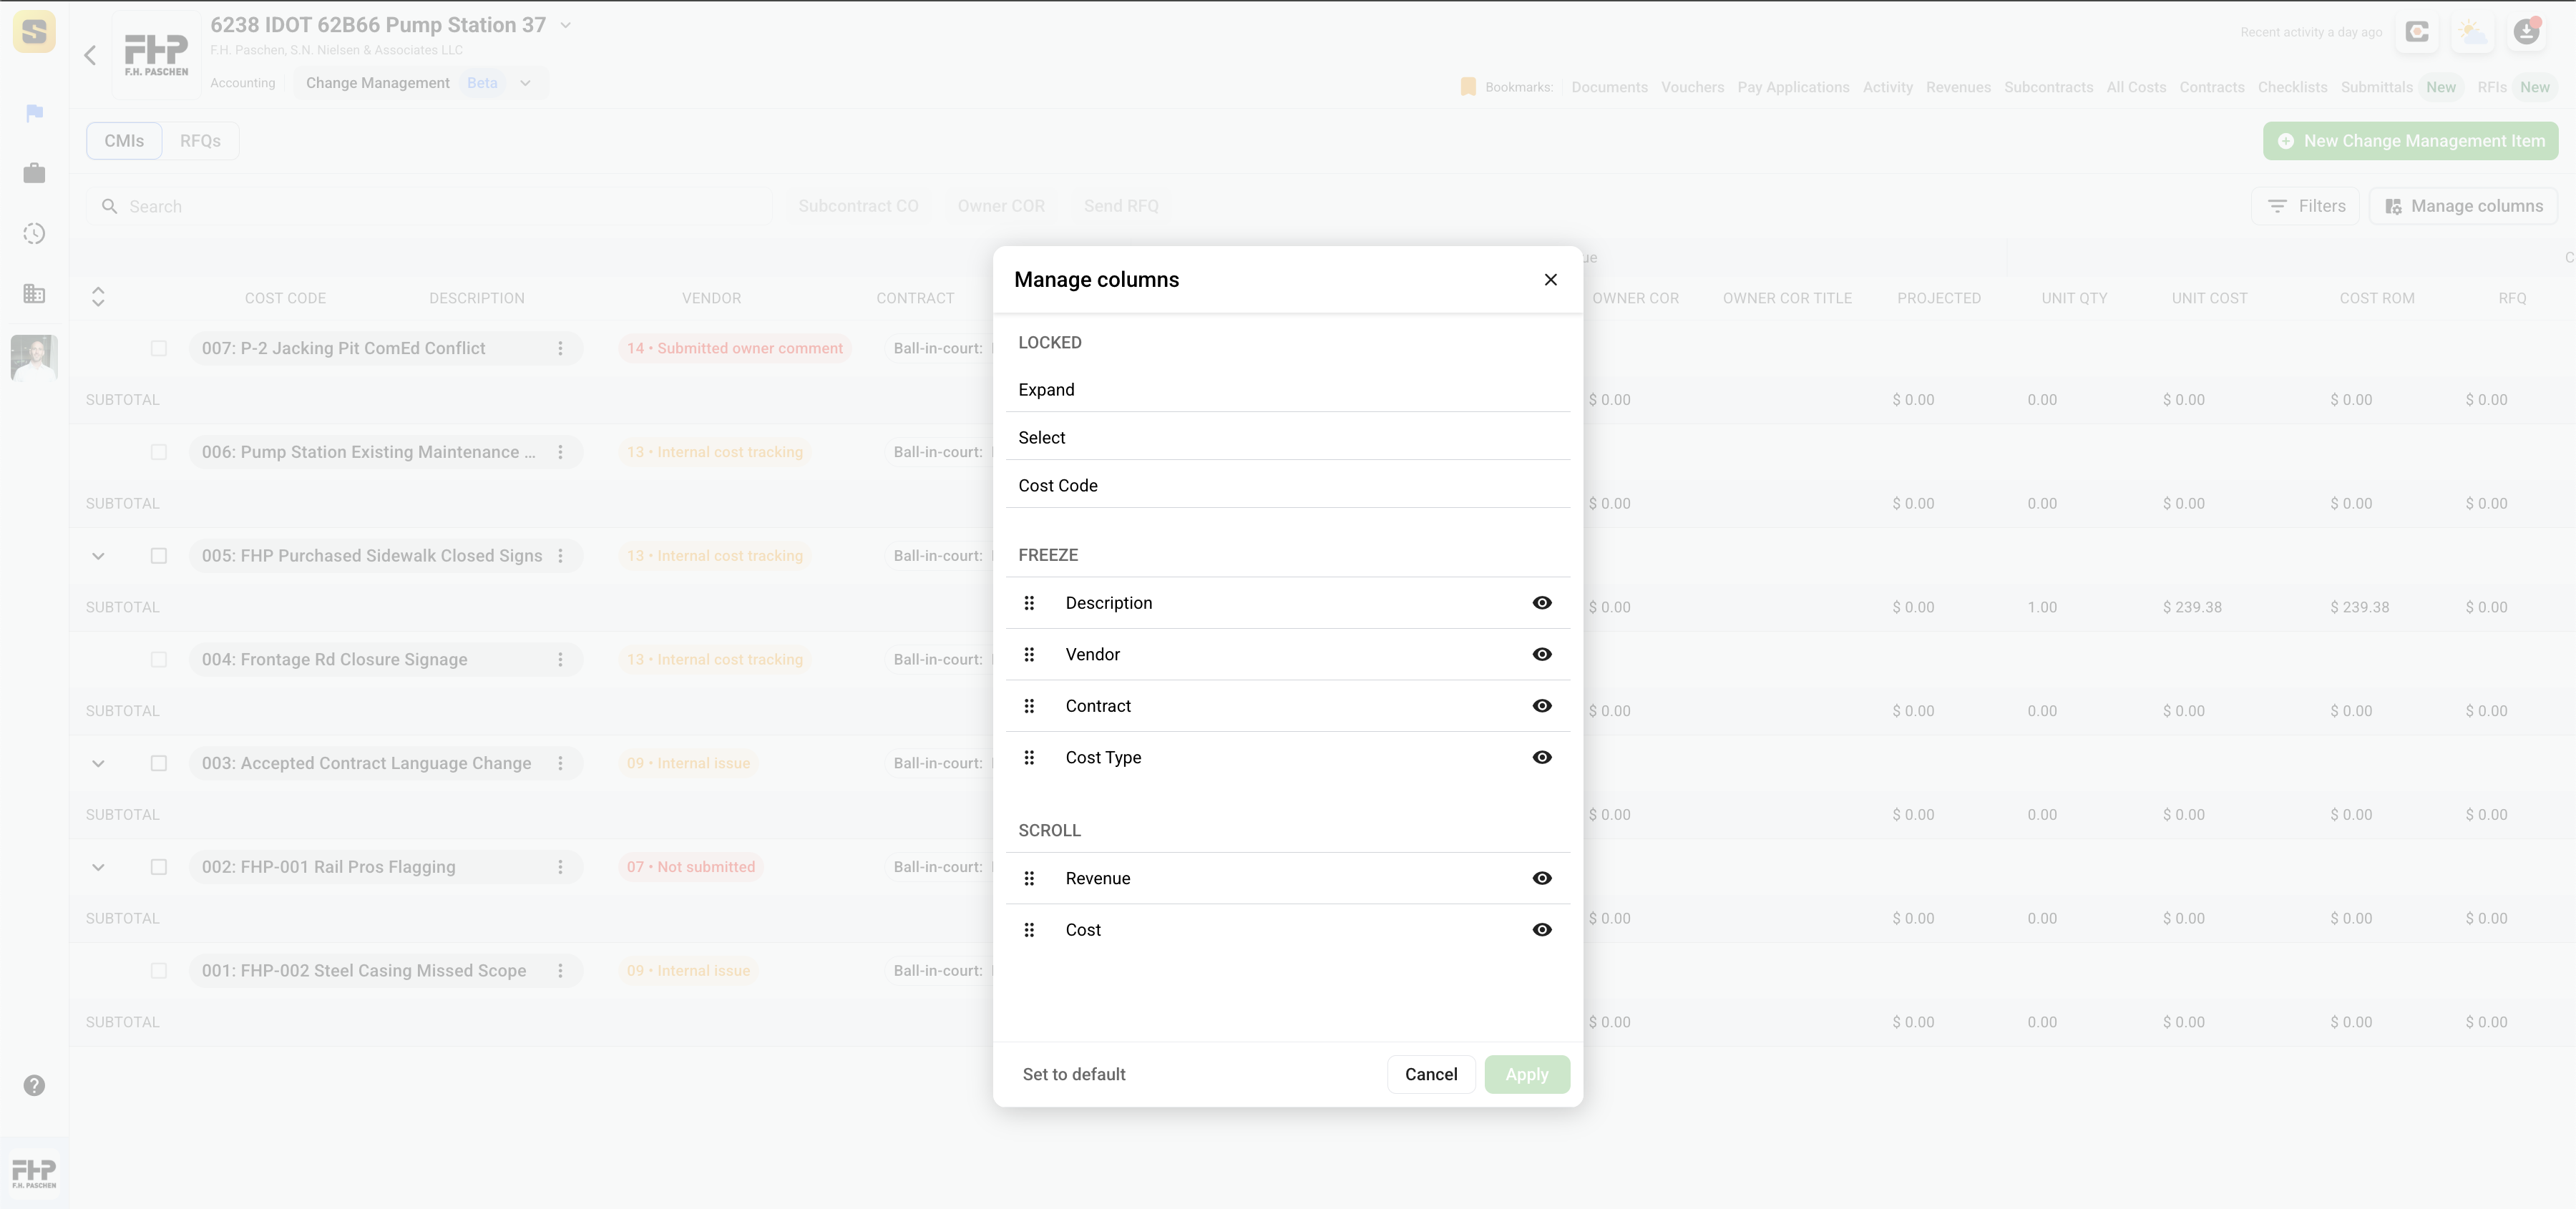This screenshot has width=2576, height=1209.
Task: Open the kebab menu for 005 FHP Purchased Sidewalk
Action: coord(560,556)
